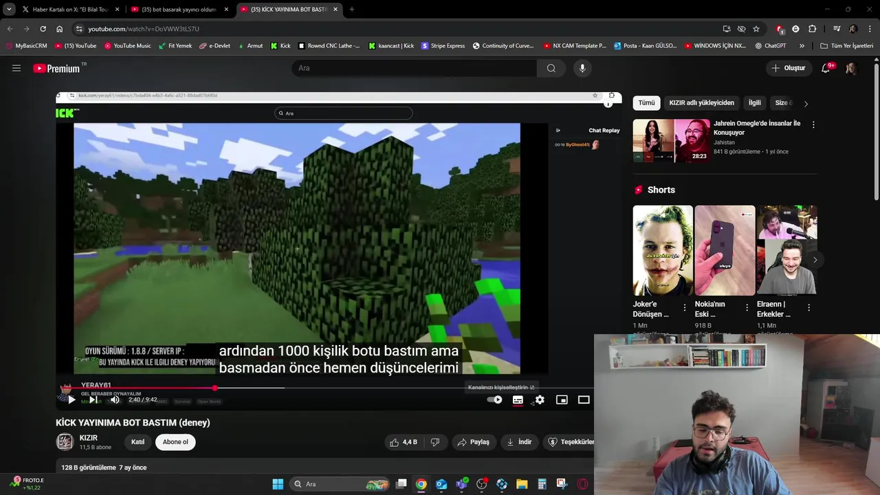Open Nokia'nın Eski short
Screen dimensions: 880x495
point(725,250)
